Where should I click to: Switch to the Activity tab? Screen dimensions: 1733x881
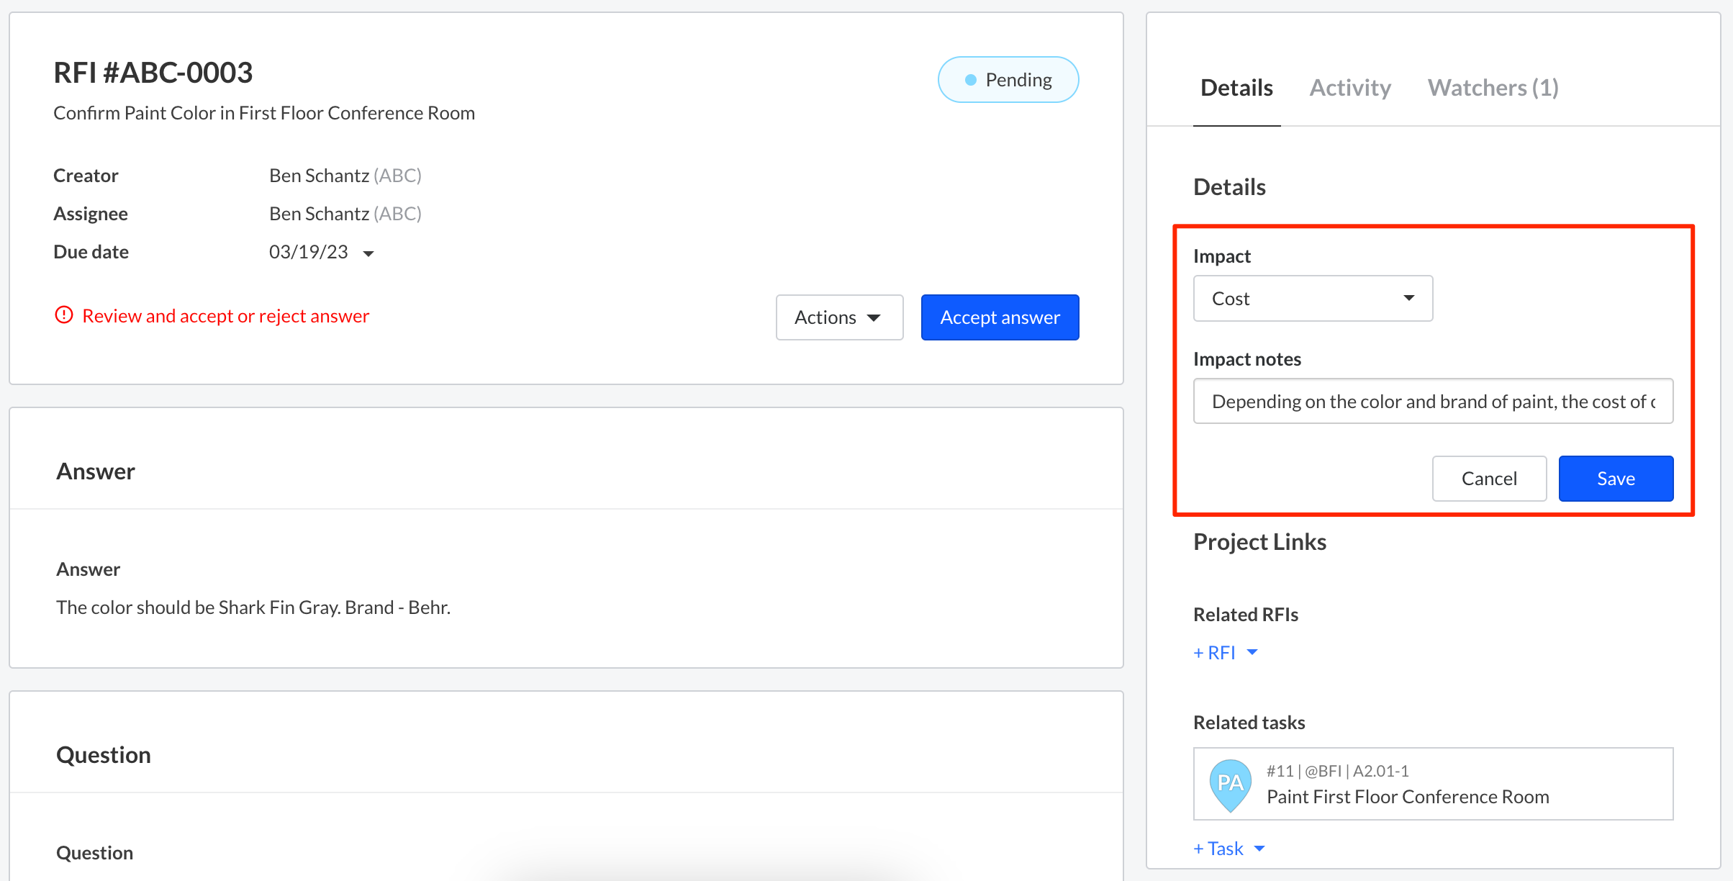tap(1350, 88)
